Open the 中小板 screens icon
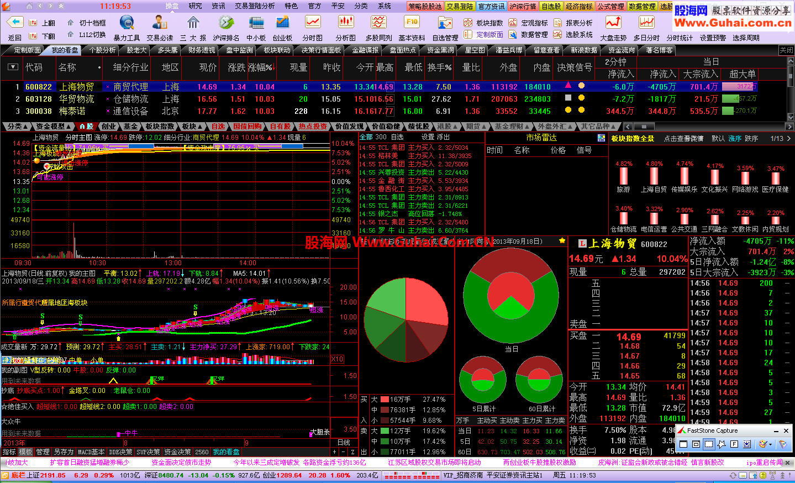Viewport: 795px width, 483px height. click(256, 23)
